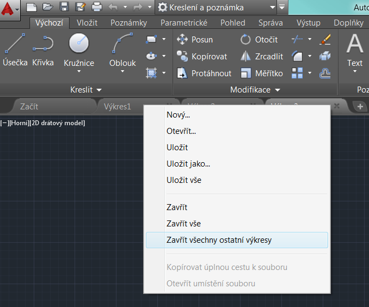Image resolution: width=369 pixels, height=307 pixels.
Task: Activate the Otočit rotate tool
Action: pos(259,40)
